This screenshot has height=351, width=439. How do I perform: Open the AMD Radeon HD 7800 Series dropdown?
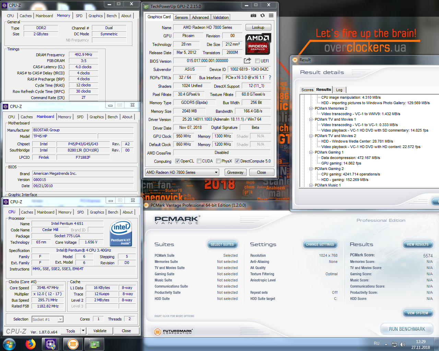pos(182,172)
